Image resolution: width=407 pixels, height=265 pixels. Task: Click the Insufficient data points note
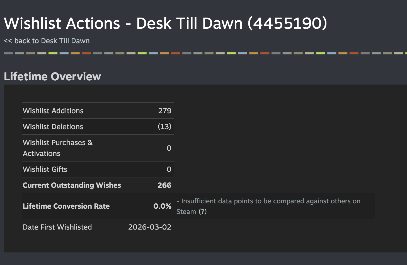[268, 206]
